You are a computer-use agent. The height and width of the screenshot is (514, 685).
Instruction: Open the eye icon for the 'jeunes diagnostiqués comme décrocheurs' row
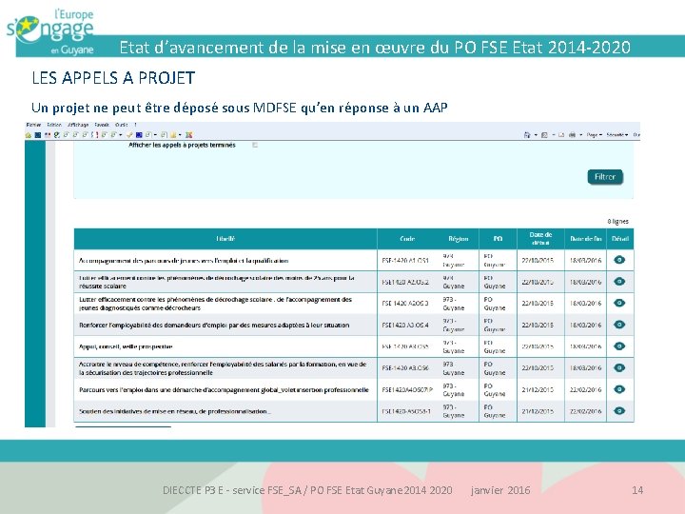619,303
